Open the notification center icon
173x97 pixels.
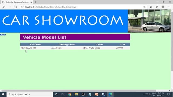click(x=168, y=94)
